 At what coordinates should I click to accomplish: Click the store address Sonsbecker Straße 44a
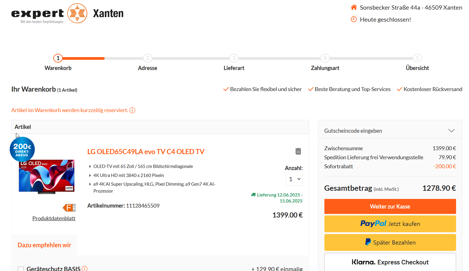coord(411,8)
